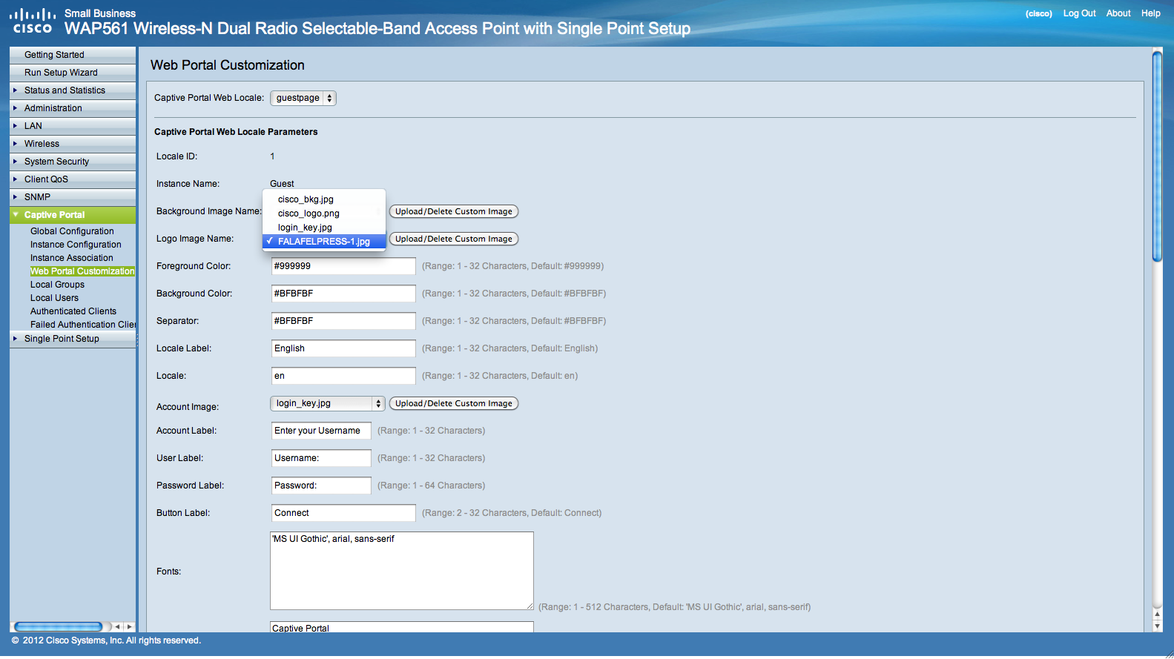This screenshot has height=659, width=1174.
Task: Expand the System Security arrow
Action: [x=15, y=161]
